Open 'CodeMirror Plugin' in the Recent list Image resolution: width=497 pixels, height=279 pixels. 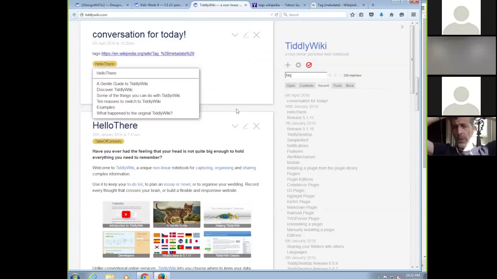[x=302, y=185]
